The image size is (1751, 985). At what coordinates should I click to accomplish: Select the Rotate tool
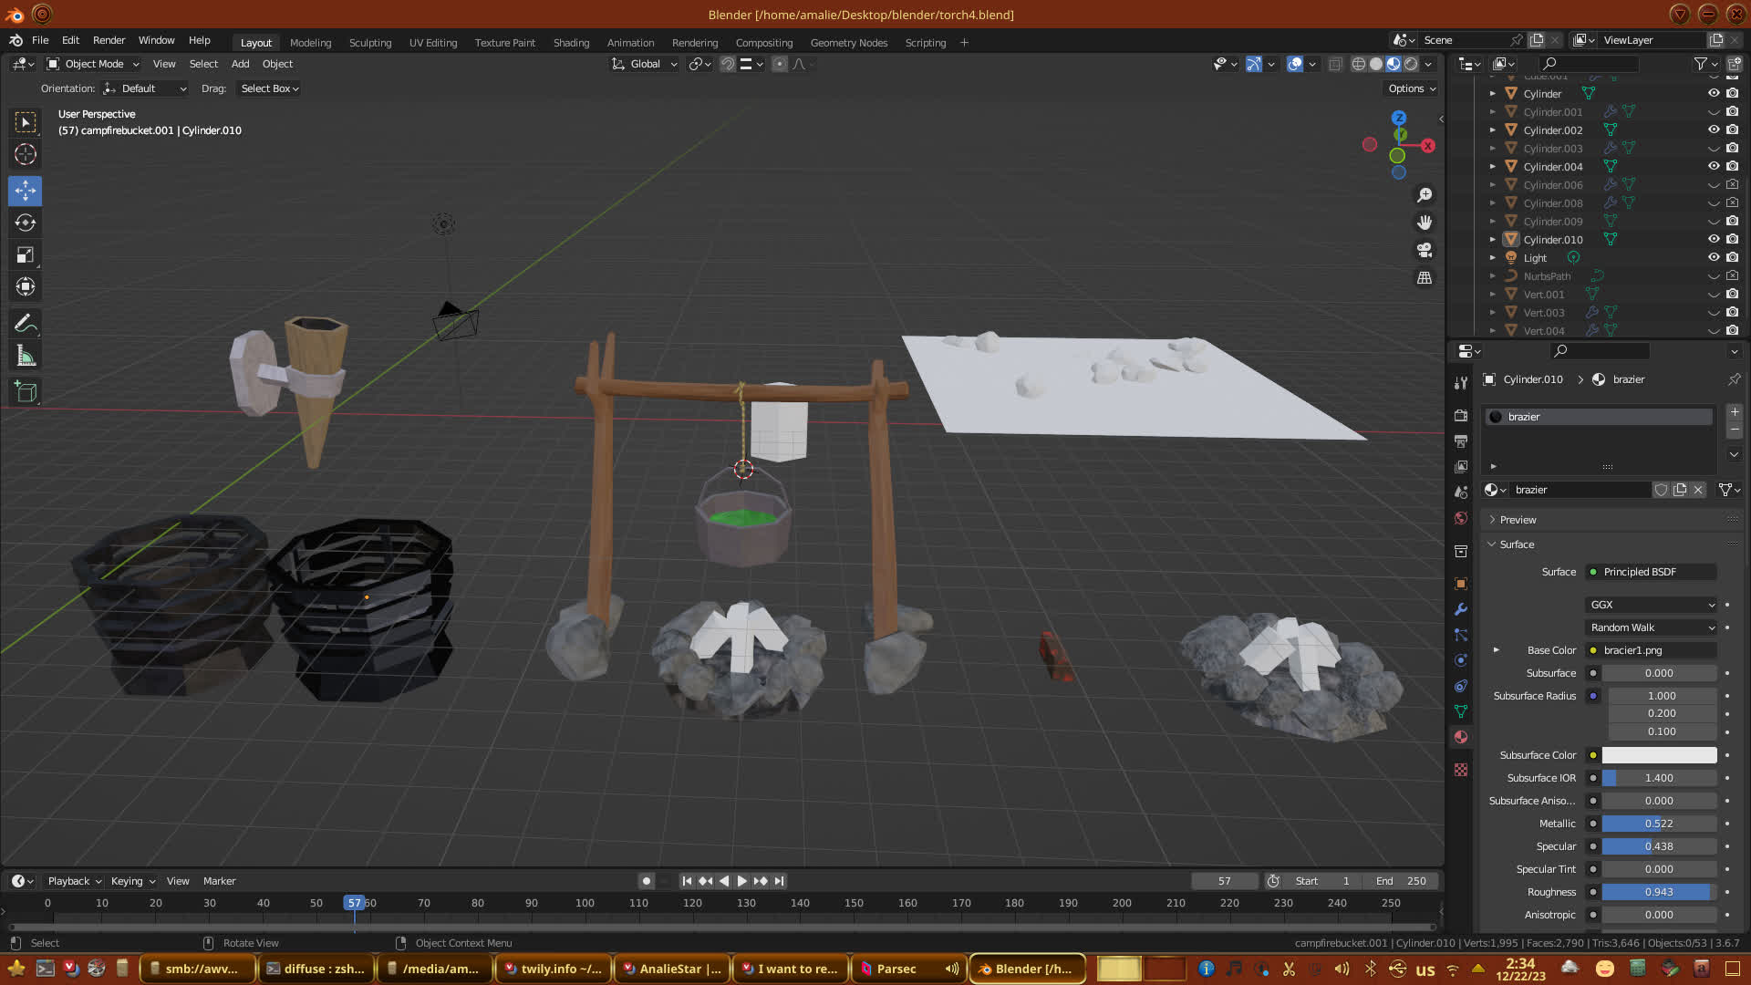click(26, 223)
